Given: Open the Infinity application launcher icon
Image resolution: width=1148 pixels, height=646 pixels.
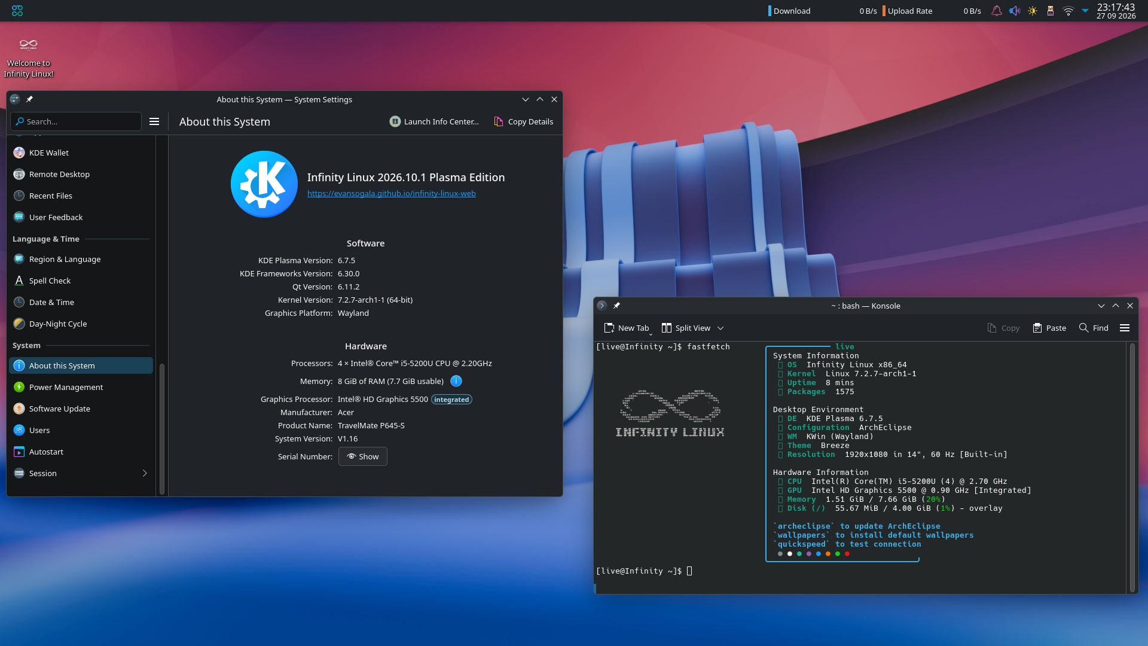Looking at the screenshot, I should (x=17, y=11).
